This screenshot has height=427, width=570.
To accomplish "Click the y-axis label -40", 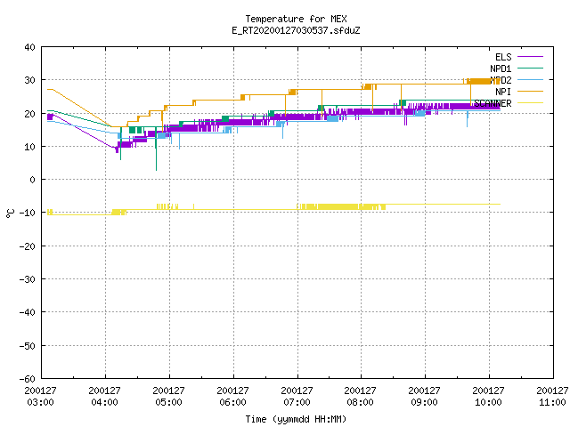I will (28, 312).
